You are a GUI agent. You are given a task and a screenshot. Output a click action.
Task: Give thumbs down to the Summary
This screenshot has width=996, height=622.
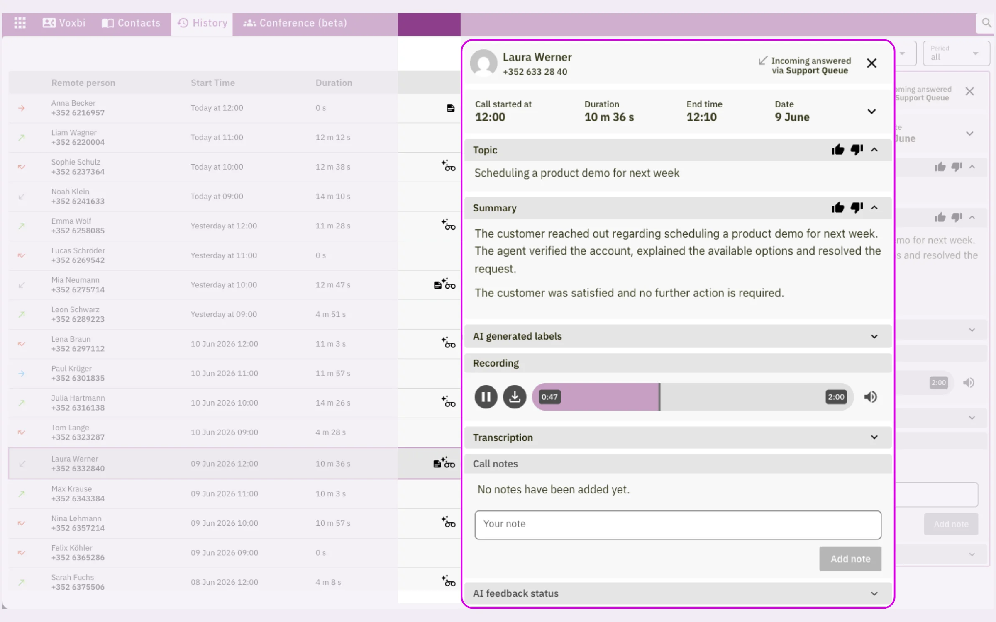click(x=857, y=207)
